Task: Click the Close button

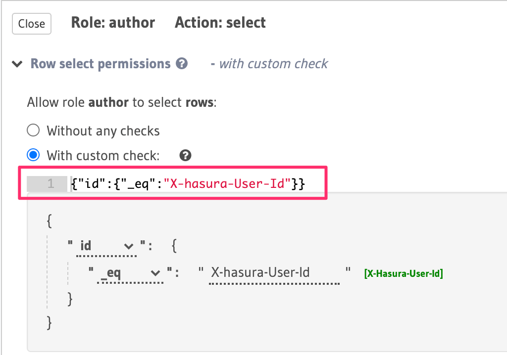Action: [x=32, y=24]
